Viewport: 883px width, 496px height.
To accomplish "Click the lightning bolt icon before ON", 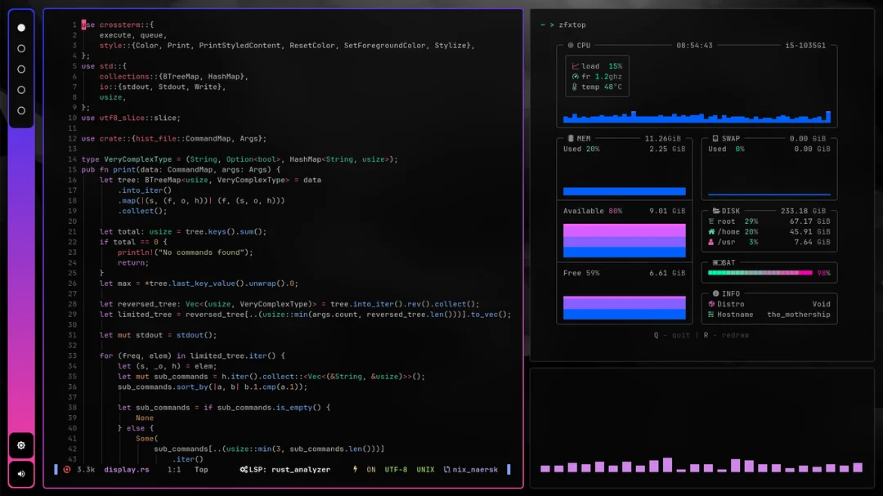I will click(356, 470).
